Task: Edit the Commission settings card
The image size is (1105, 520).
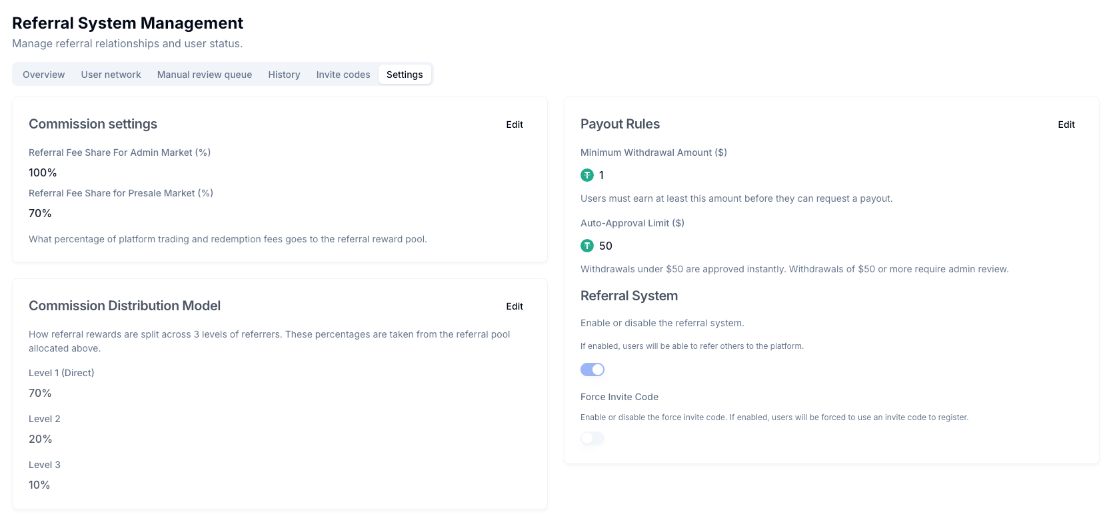Action: (x=515, y=125)
